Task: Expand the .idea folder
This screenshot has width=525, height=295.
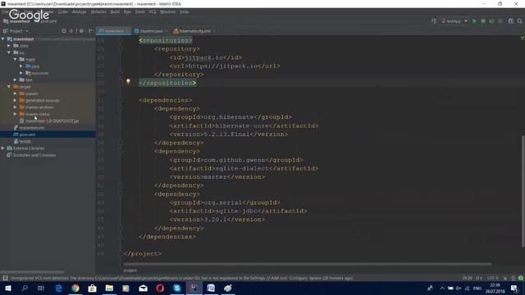Action: tap(9, 46)
